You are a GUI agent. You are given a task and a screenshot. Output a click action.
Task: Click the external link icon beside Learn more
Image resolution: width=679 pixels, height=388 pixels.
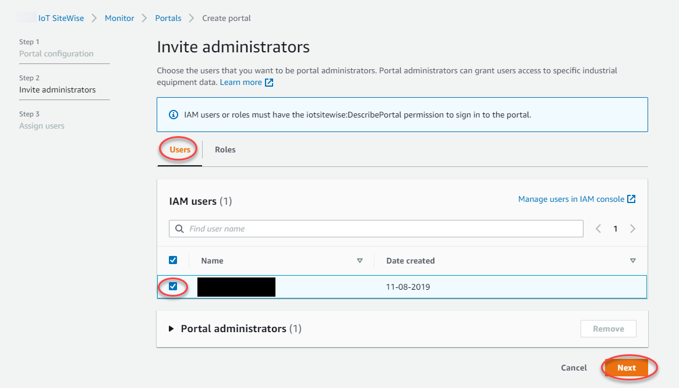coord(269,83)
